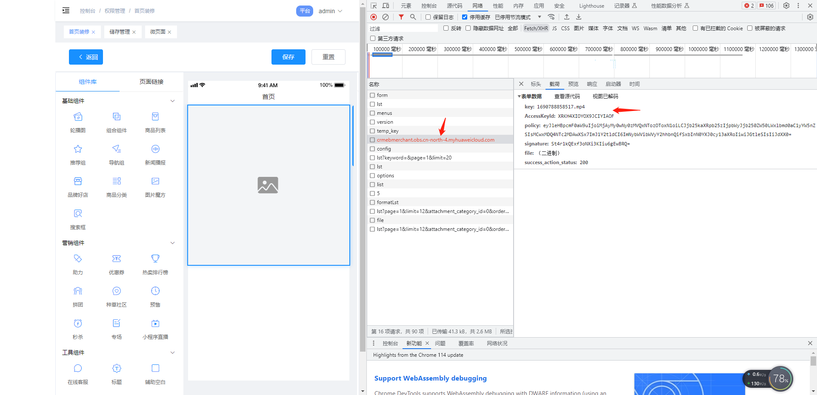Open drawer three-dot menu
This screenshot has height=395, width=817.
(374, 343)
